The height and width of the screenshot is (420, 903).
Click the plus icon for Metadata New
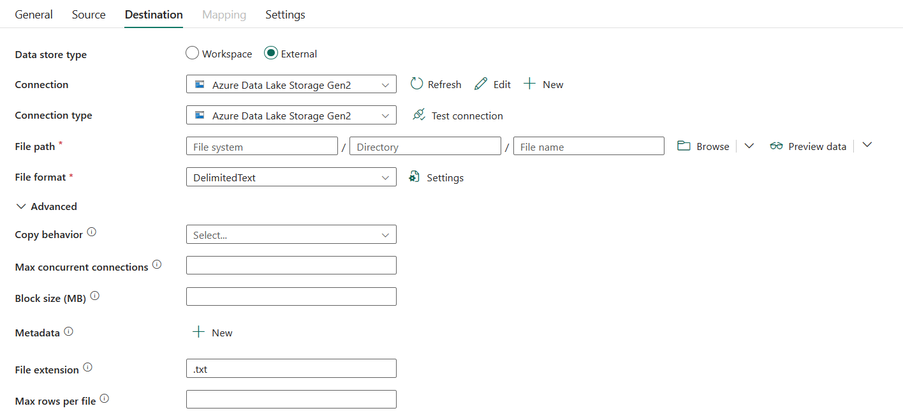[199, 332]
